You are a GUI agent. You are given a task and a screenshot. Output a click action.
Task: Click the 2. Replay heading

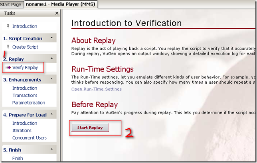pyautogui.click(x=14, y=59)
